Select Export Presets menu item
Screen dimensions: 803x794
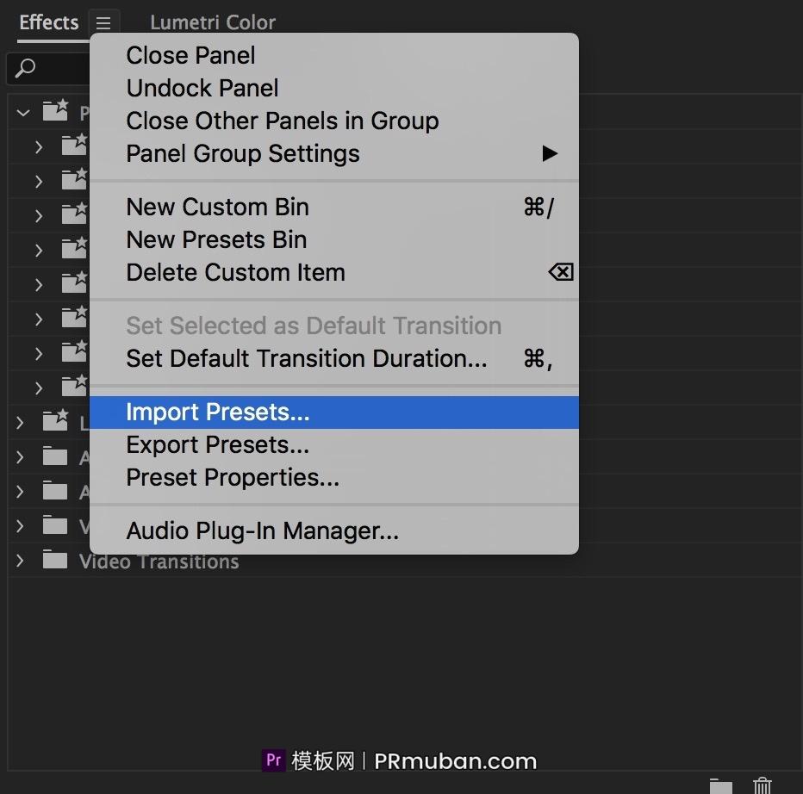[217, 444]
